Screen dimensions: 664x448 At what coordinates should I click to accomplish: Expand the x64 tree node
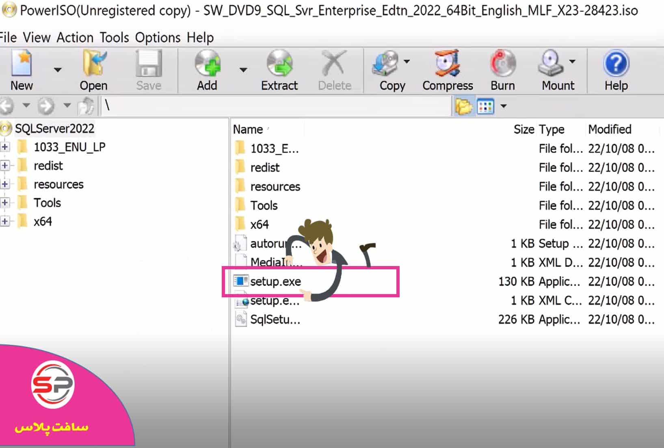point(5,221)
